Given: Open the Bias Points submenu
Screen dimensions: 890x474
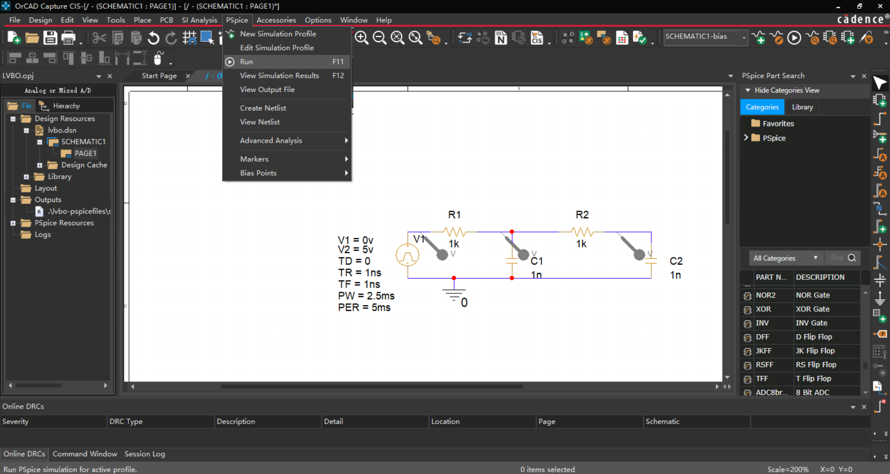Looking at the screenshot, I should 287,173.
